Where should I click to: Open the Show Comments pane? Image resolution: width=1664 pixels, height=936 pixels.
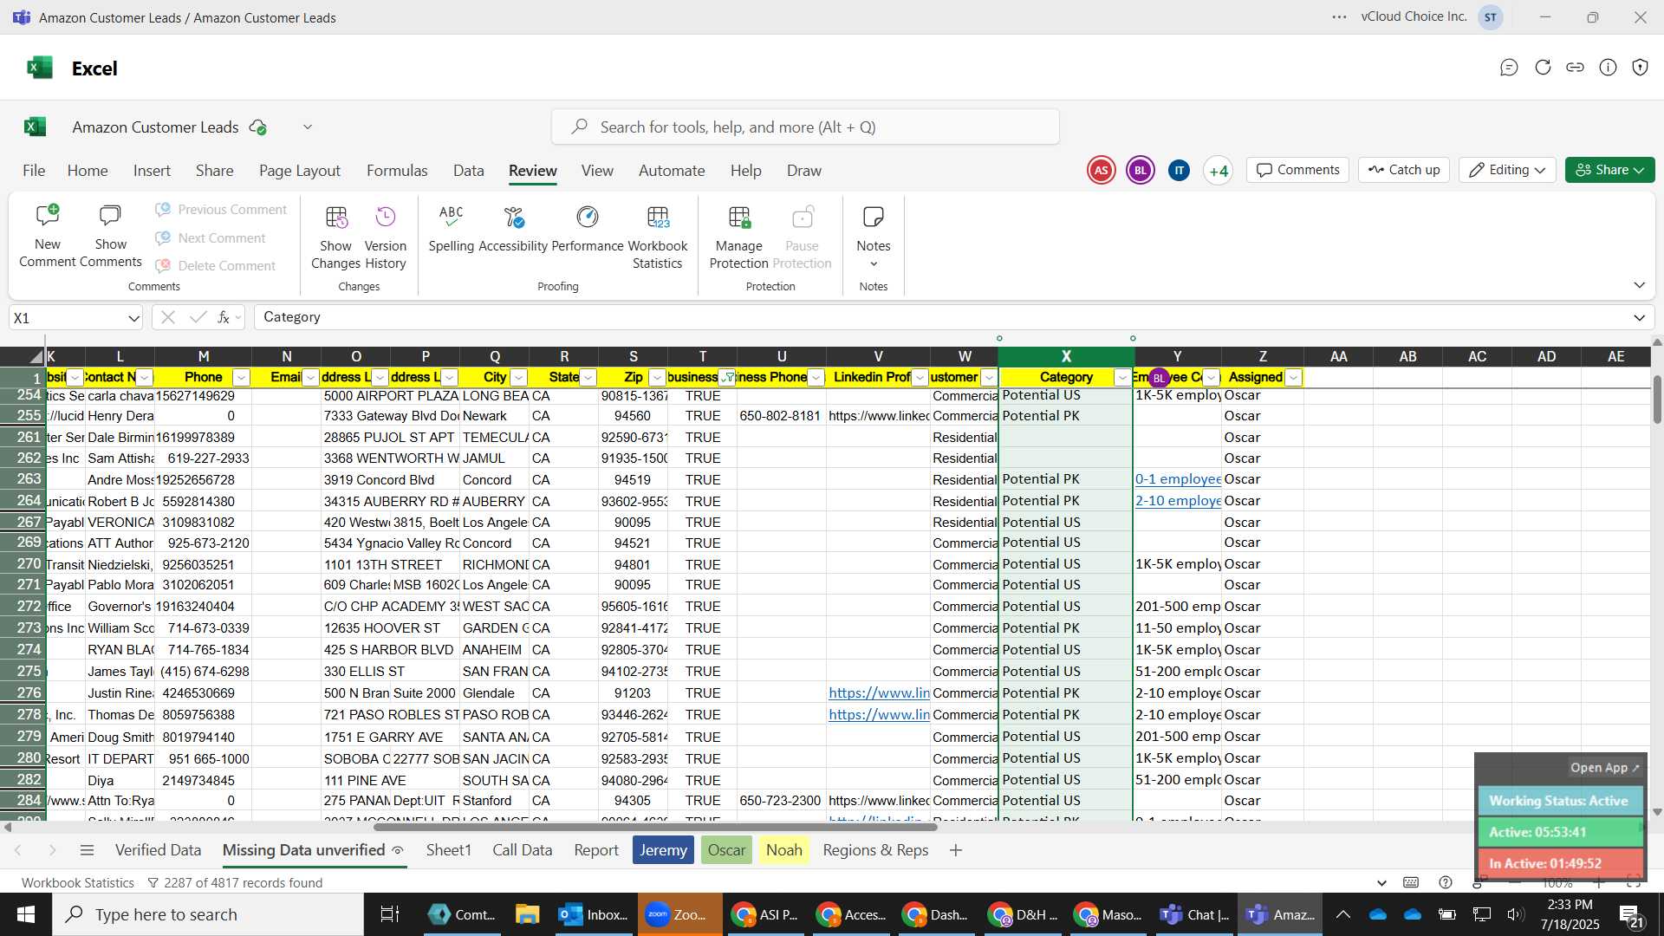coord(110,236)
